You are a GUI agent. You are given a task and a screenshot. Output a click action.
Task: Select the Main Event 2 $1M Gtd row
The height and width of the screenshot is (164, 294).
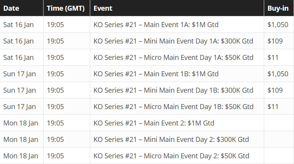click(x=147, y=123)
